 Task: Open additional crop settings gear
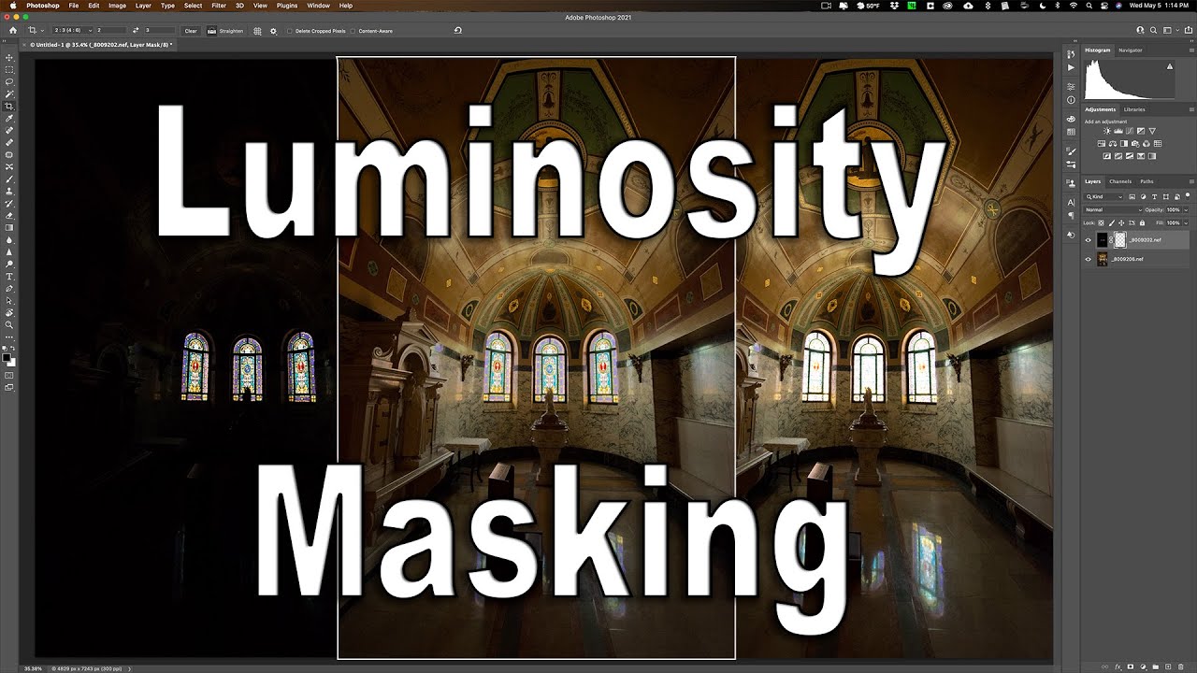[273, 31]
